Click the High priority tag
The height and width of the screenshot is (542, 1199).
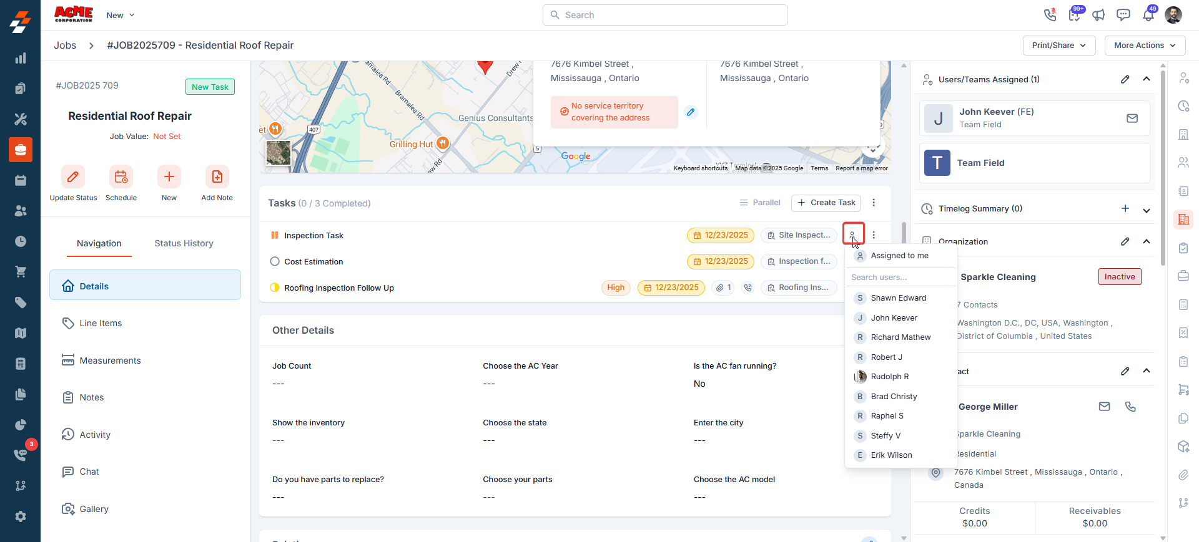coord(616,288)
